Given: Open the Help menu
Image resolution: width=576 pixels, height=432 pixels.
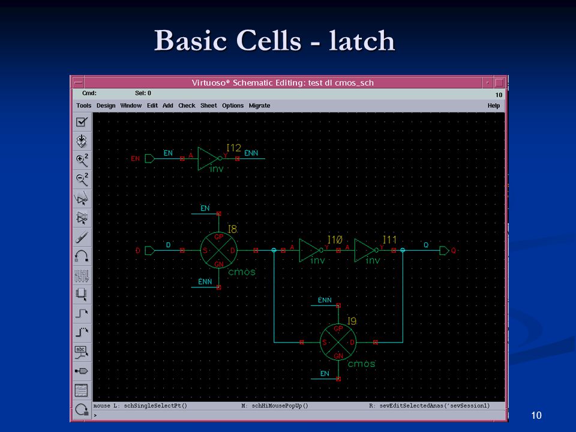Looking at the screenshot, I should pos(493,106).
